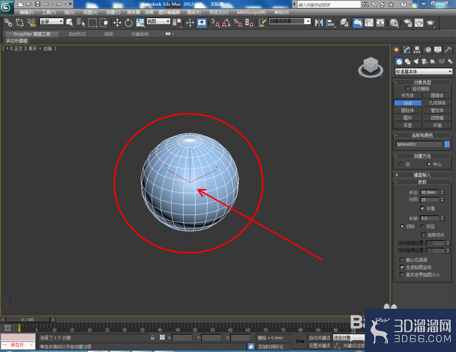Check the 轴心在底部 option
Viewport: 456px width, 352px height.
click(402, 260)
